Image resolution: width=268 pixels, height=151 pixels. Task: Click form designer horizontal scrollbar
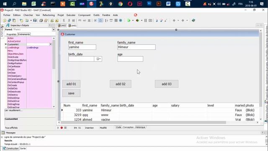143,122
